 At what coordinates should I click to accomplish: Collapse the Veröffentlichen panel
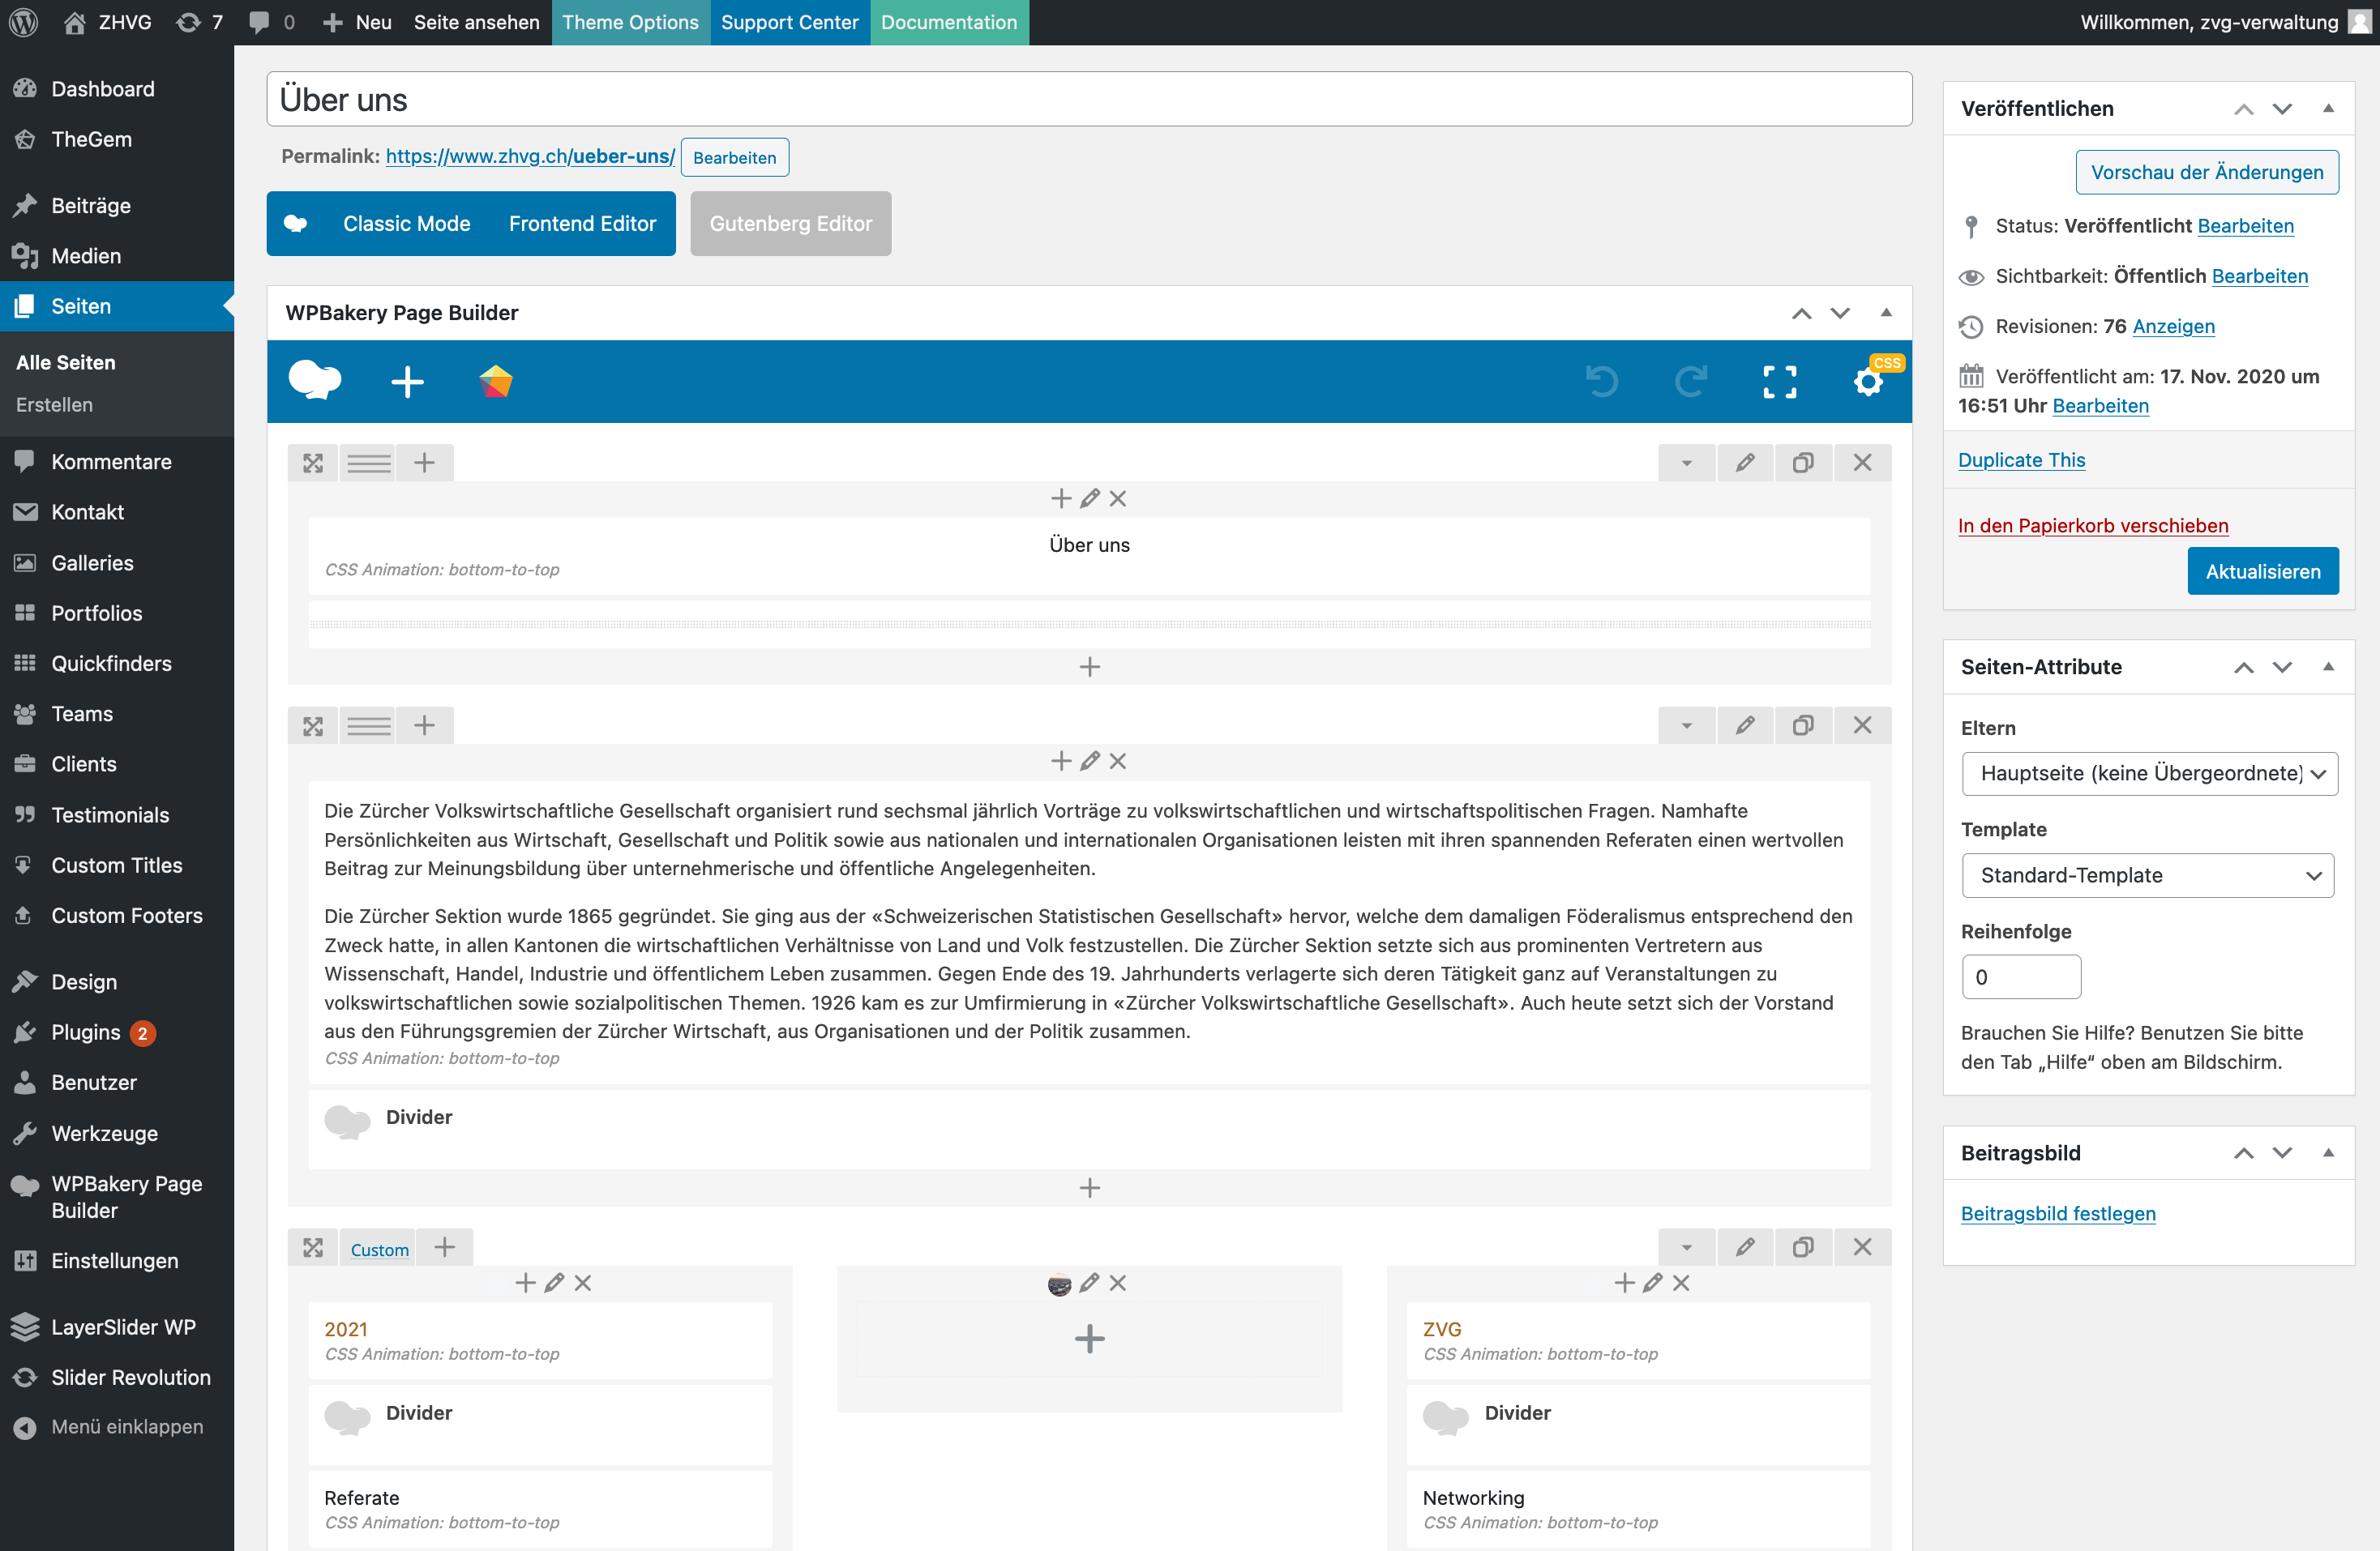pos(2328,108)
